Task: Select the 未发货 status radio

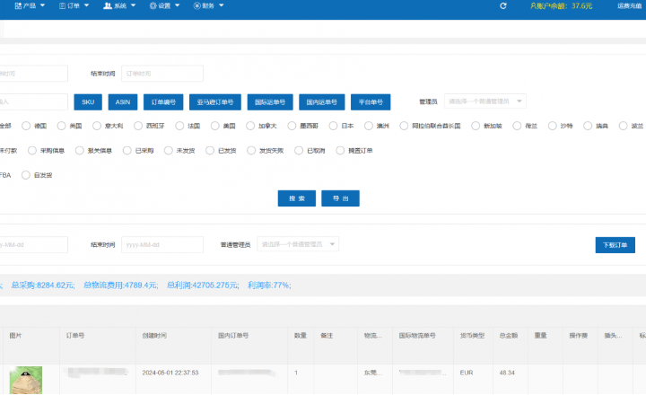Action: tap(168, 151)
